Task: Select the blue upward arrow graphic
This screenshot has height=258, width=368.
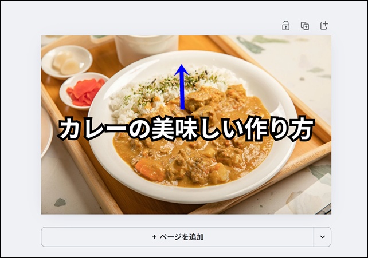Action: pos(182,87)
